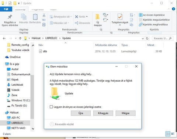The image size is (177, 139).
Task: Open Youtube videók folder in sidebar
Action: [x=18, y=50]
